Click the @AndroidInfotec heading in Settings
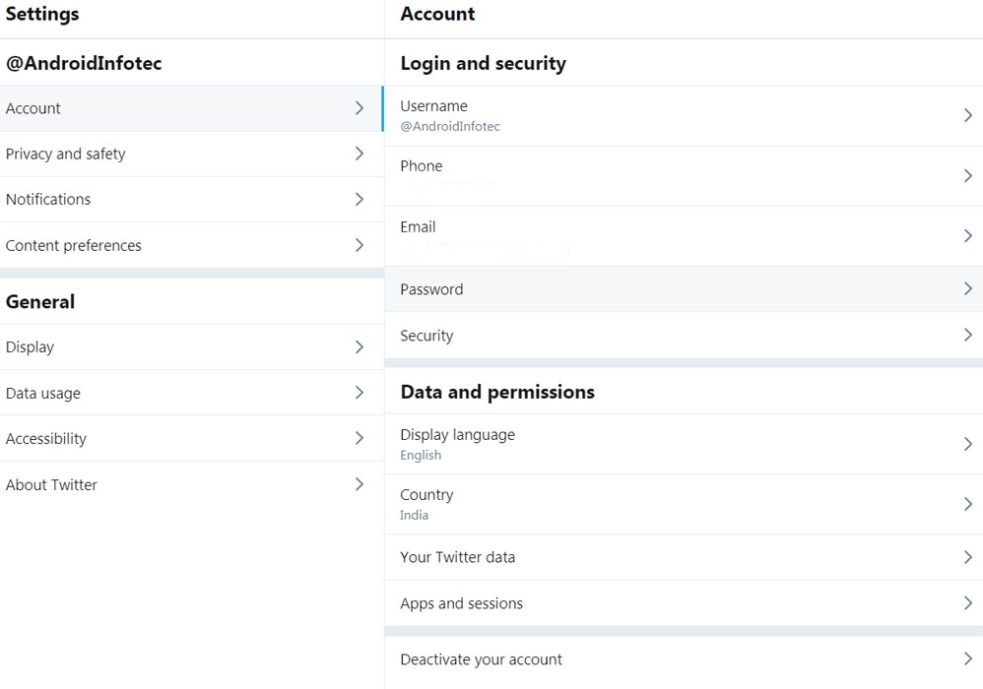 tap(84, 63)
